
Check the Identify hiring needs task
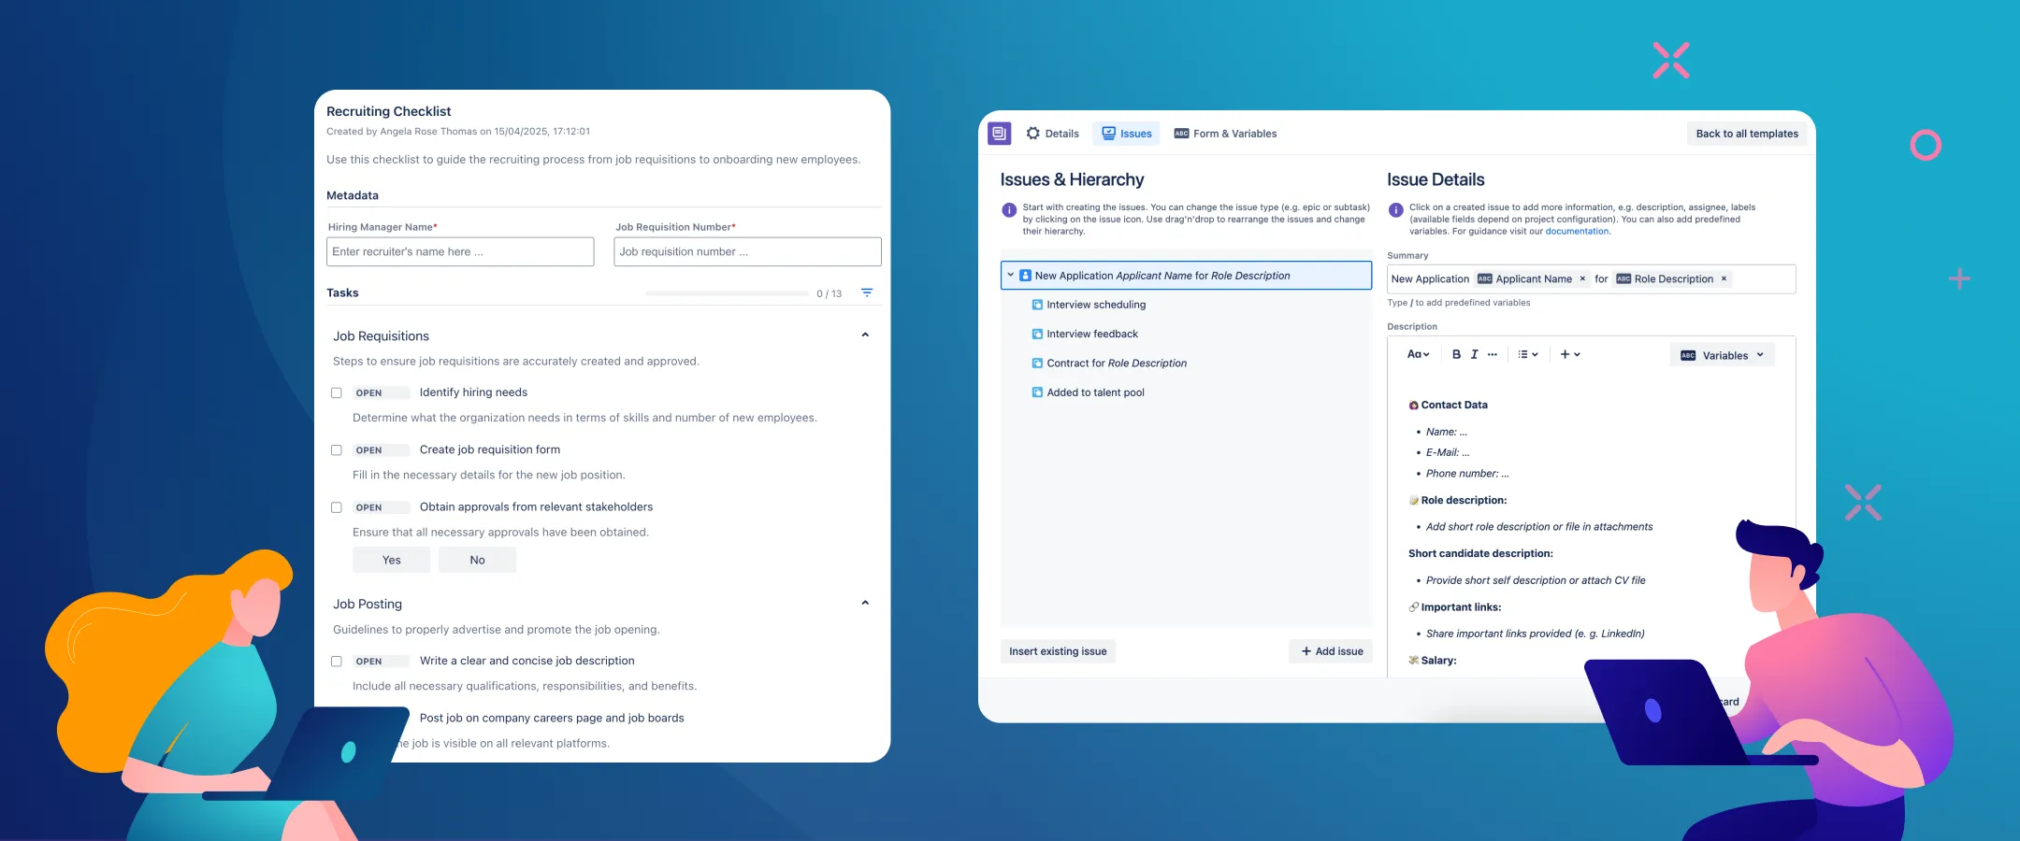coord(337,393)
